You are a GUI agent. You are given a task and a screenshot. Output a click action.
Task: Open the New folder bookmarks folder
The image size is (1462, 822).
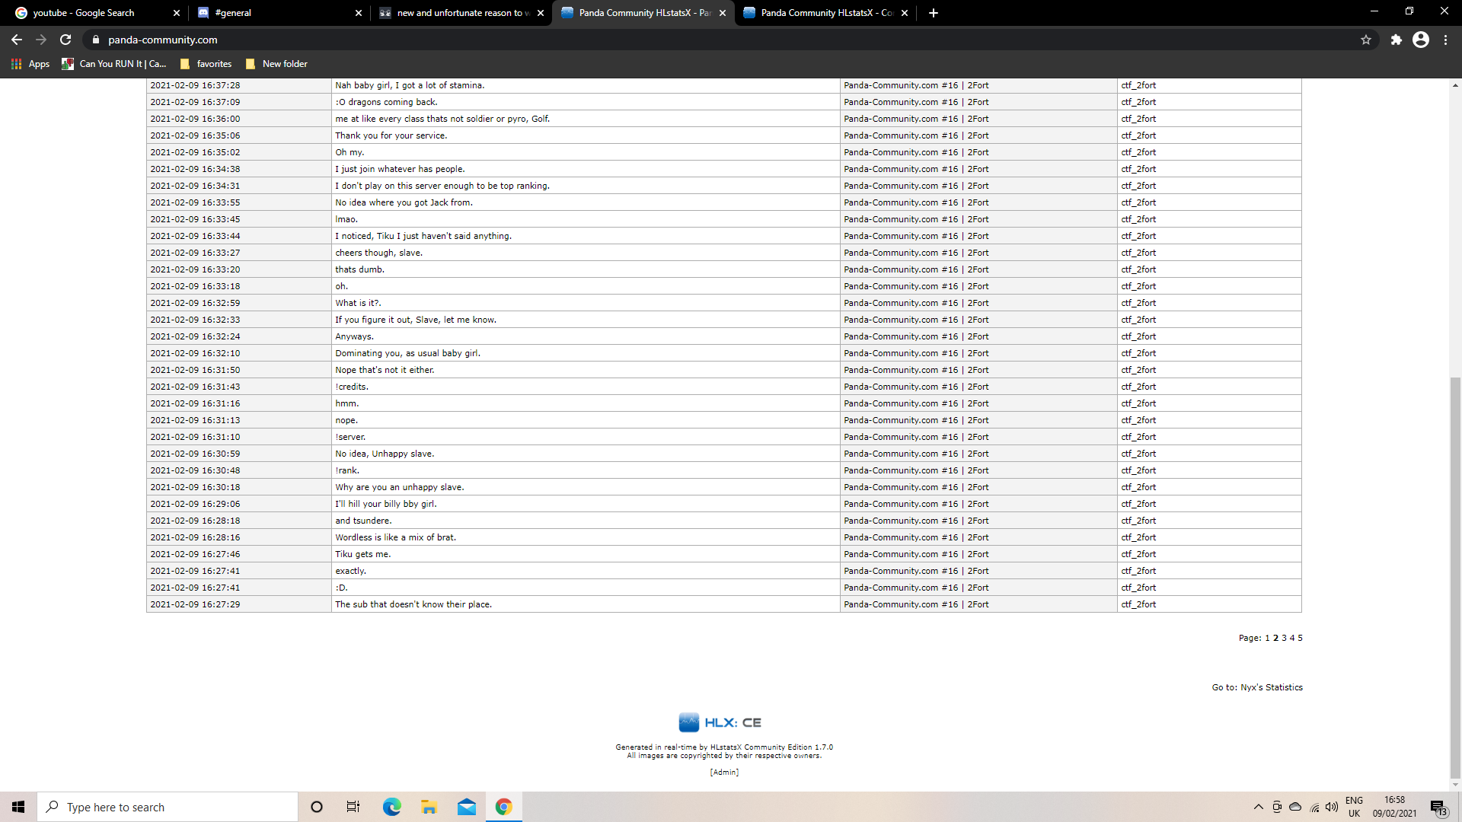[277, 64]
